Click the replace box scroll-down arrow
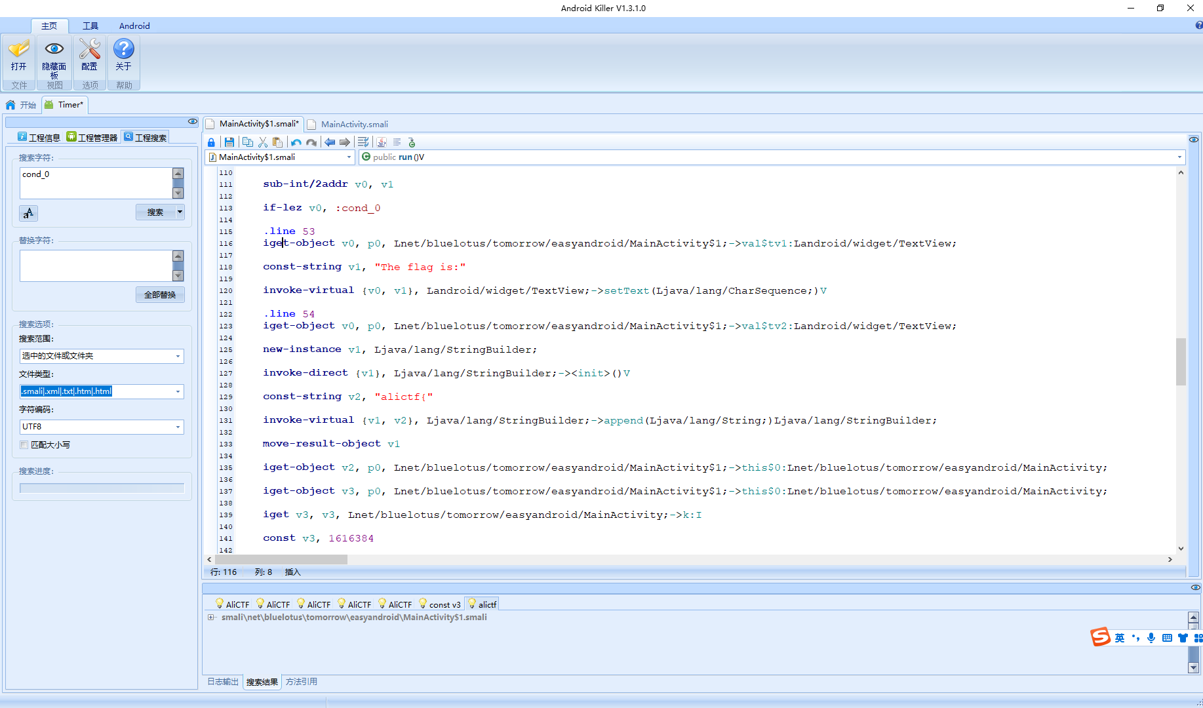Viewport: 1203px width, 708px height. pyautogui.click(x=178, y=276)
